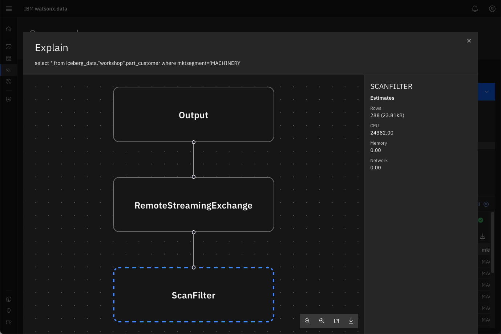The width and height of the screenshot is (501, 334).
Task: Open the notifications bell
Action: coord(475,9)
